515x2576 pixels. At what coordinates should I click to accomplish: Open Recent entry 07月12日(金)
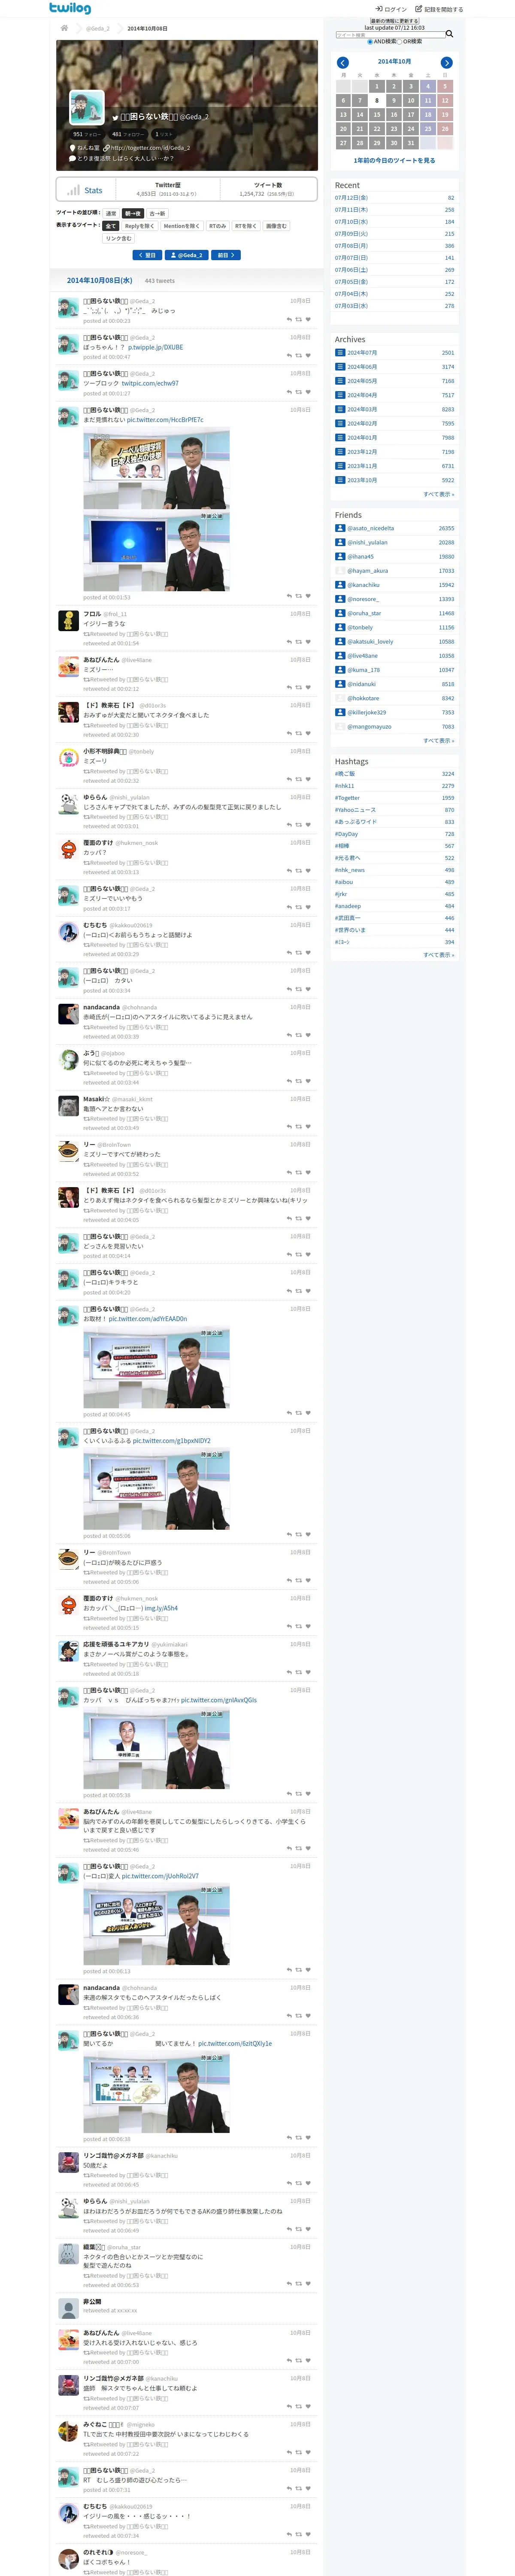tap(351, 198)
